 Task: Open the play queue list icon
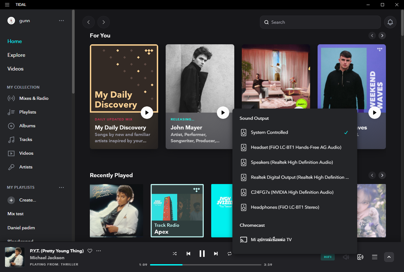pyautogui.click(x=375, y=257)
